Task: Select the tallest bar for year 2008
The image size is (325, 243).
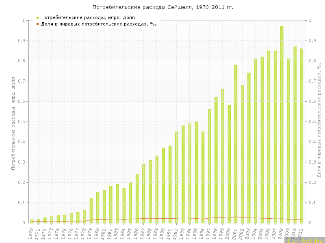Action: pyautogui.click(x=282, y=122)
